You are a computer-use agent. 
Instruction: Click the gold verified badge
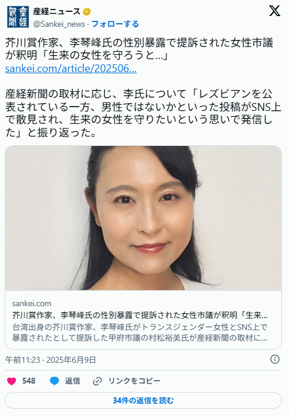click(87, 12)
